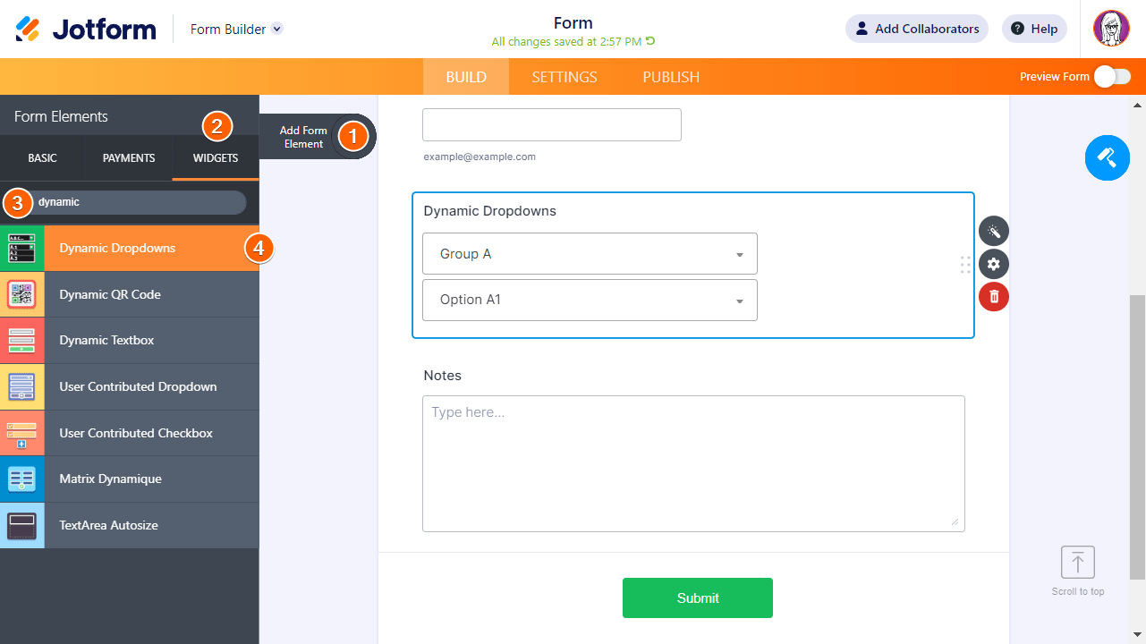Click the Jotform logo

click(x=86, y=29)
